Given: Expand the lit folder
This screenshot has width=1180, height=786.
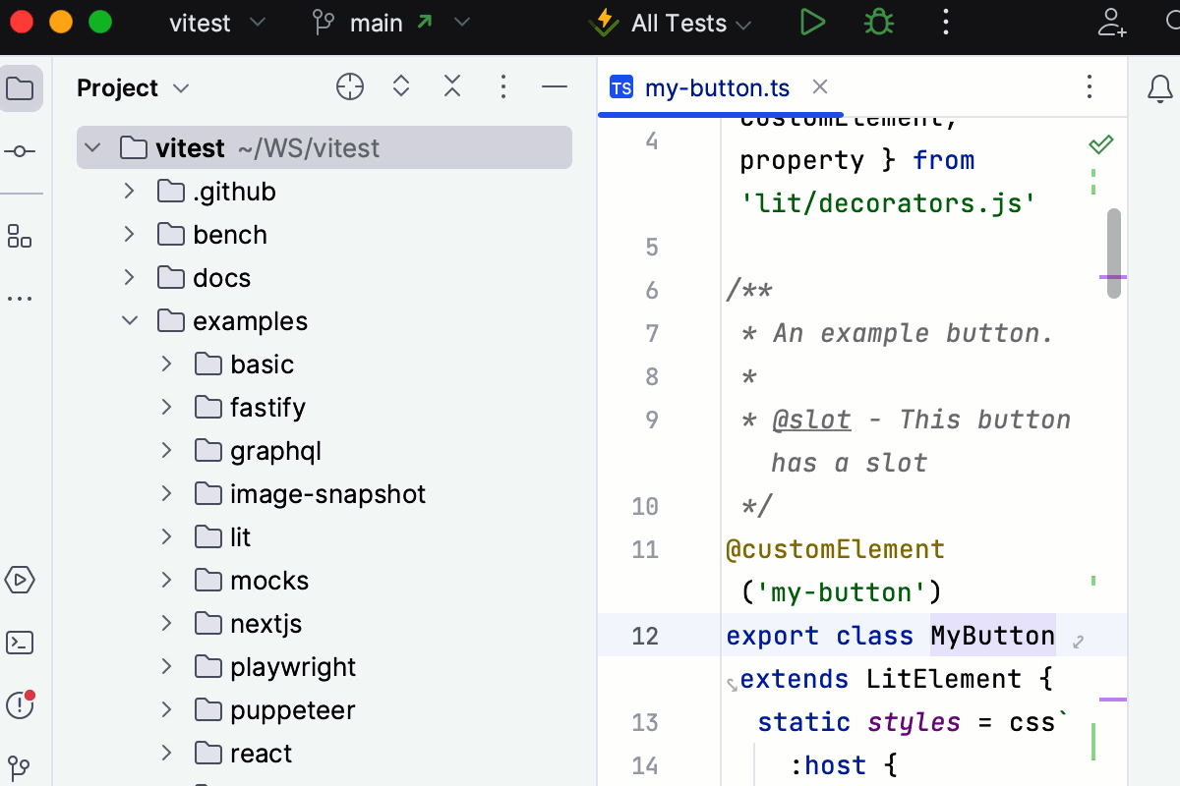Looking at the screenshot, I should tap(166, 536).
